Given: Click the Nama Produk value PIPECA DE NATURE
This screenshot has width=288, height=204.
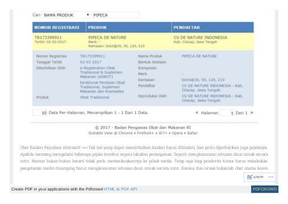Looking at the screenshot, I should pyautogui.click(x=199, y=56).
